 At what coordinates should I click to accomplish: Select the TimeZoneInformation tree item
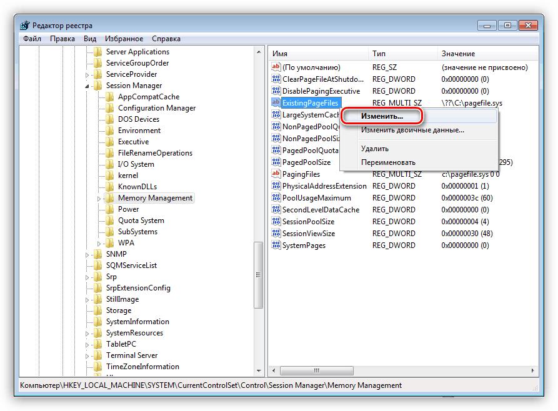pyautogui.click(x=142, y=367)
